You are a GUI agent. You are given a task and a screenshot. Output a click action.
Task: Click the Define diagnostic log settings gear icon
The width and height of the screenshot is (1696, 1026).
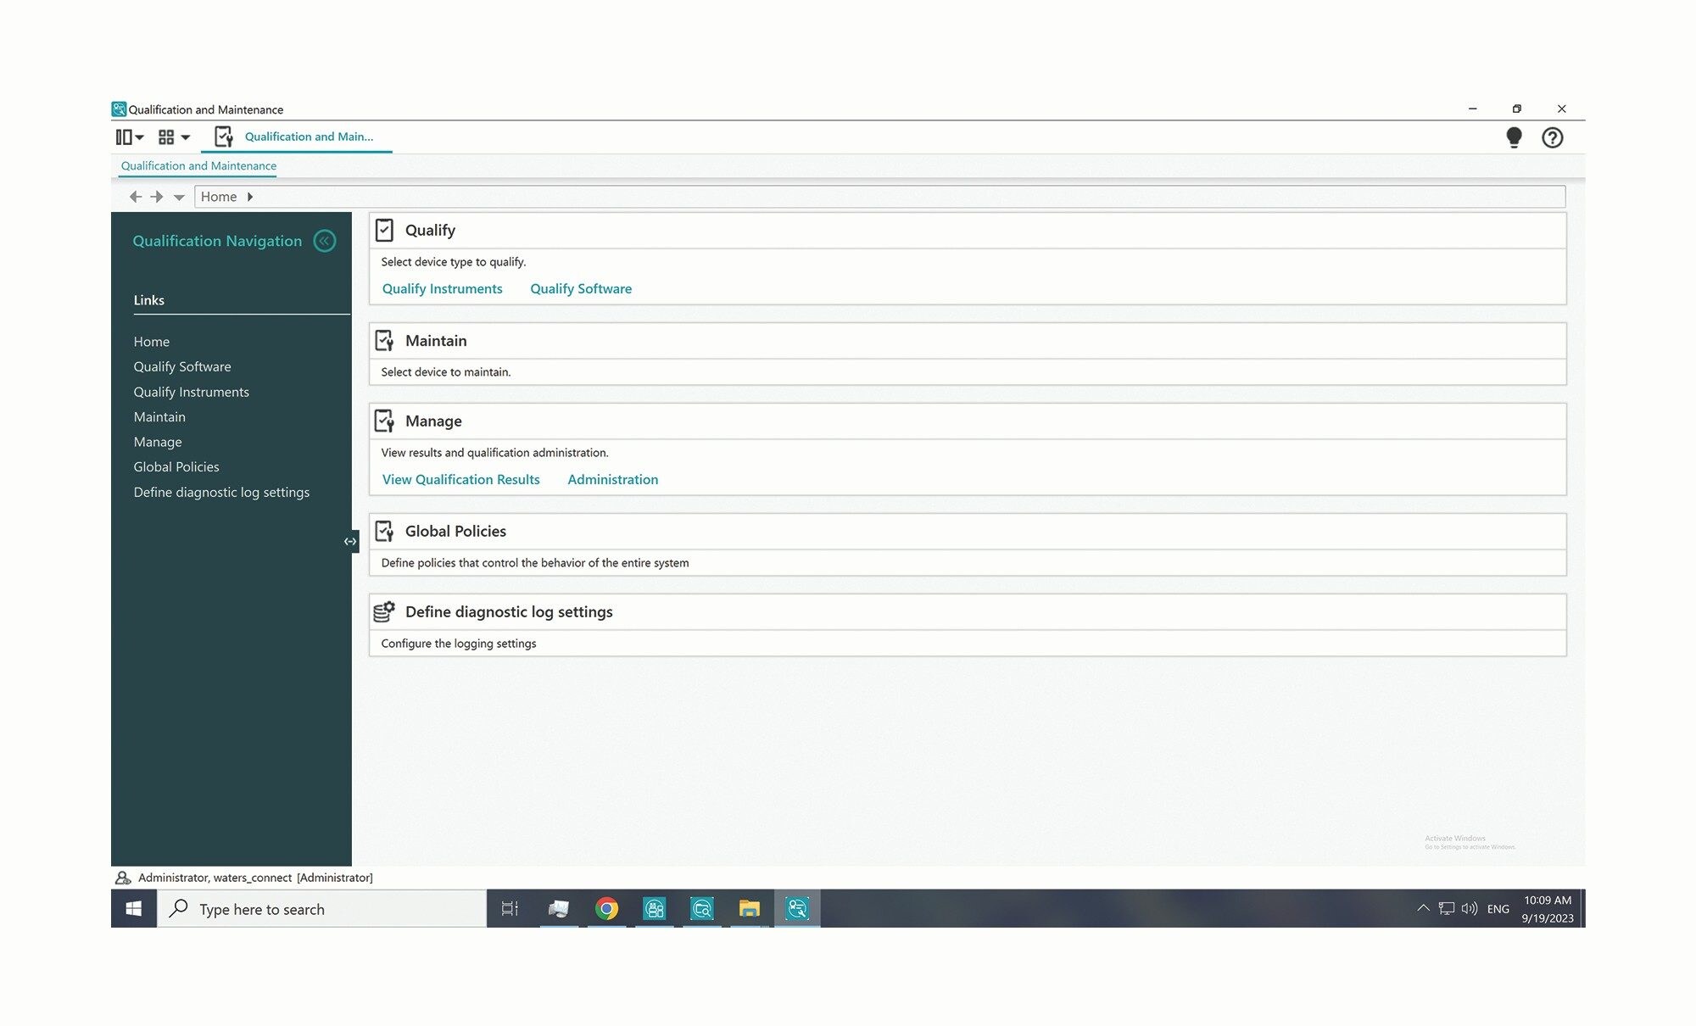[x=386, y=611]
